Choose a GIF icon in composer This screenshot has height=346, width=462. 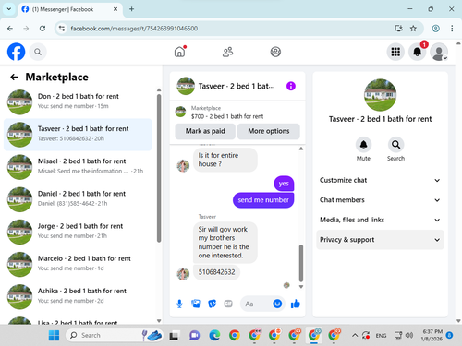point(228,304)
